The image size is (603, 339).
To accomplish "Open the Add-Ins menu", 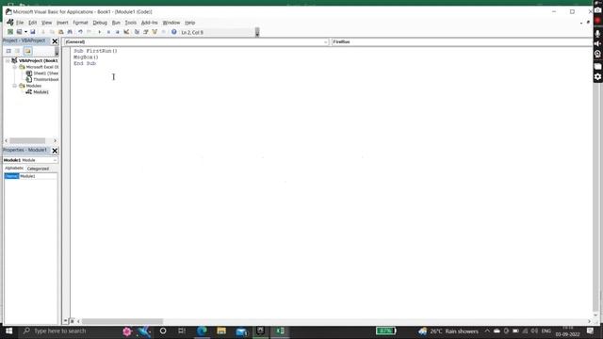I will 149,23.
